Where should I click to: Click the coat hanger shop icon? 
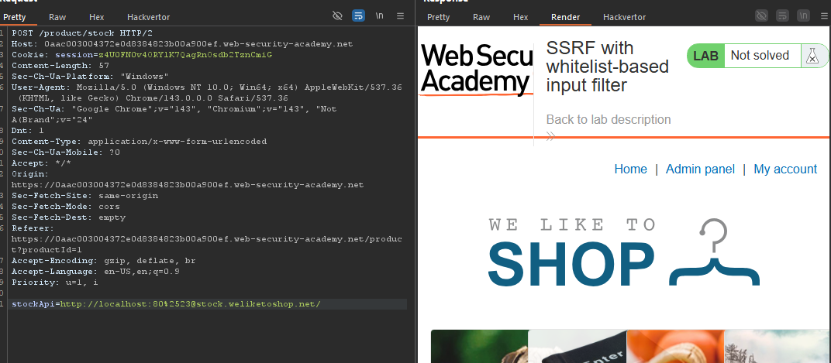(715, 252)
